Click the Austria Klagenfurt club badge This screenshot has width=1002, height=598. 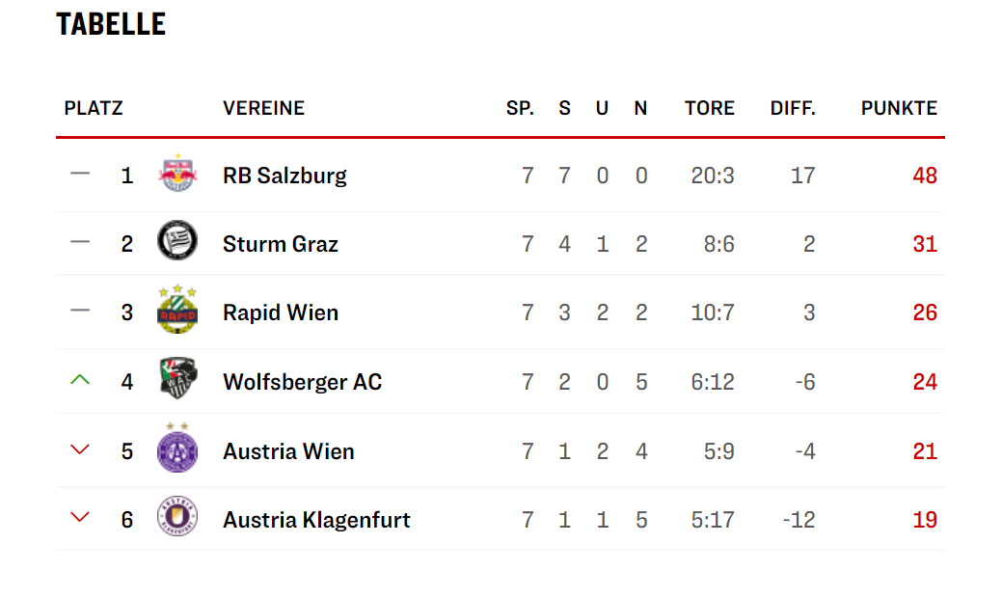click(x=177, y=516)
